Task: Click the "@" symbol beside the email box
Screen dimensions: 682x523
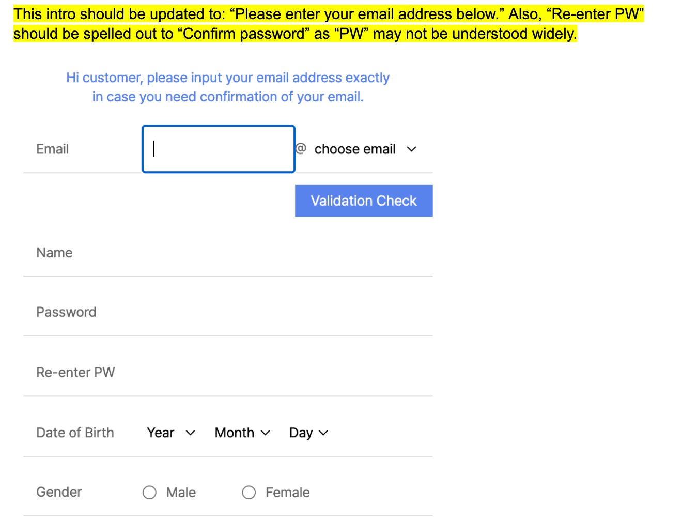Action: [x=301, y=149]
